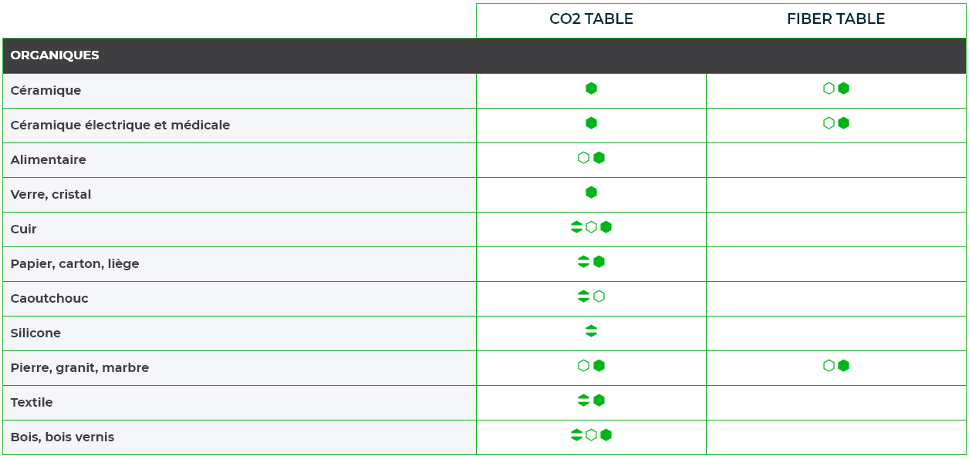The width and height of the screenshot is (969, 459).
Task: Click the filled hexagon in Verre, cristal row
Action: click(x=591, y=193)
